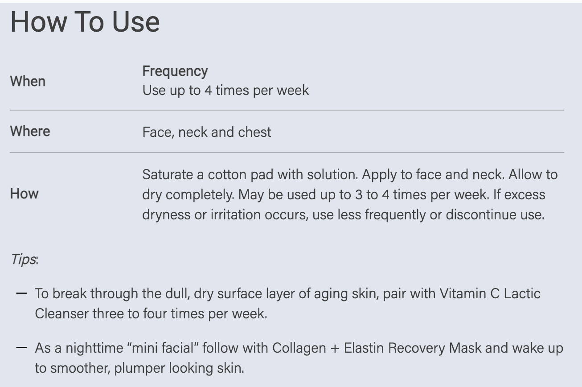Click "to smoother, plumper looking skin" line
582x387 pixels.
[x=139, y=369]
